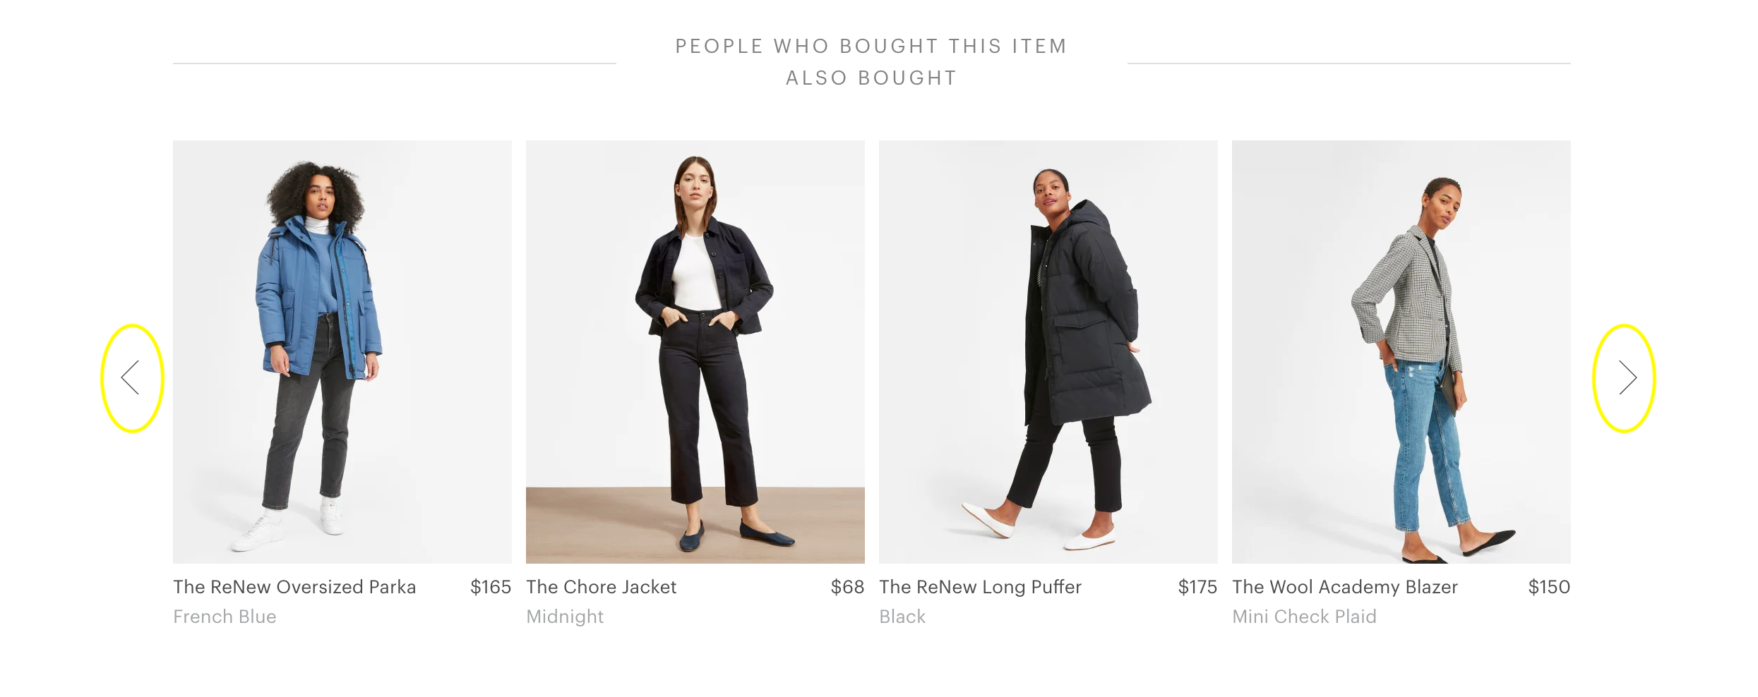The image size is (1758, 697).
Task: Click the Midnight color label
Action: pos(565,617)
